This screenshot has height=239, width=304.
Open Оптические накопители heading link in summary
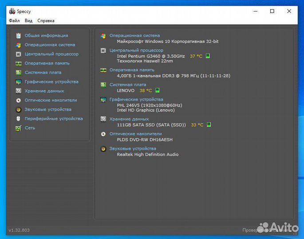click(x=135, y=134)
